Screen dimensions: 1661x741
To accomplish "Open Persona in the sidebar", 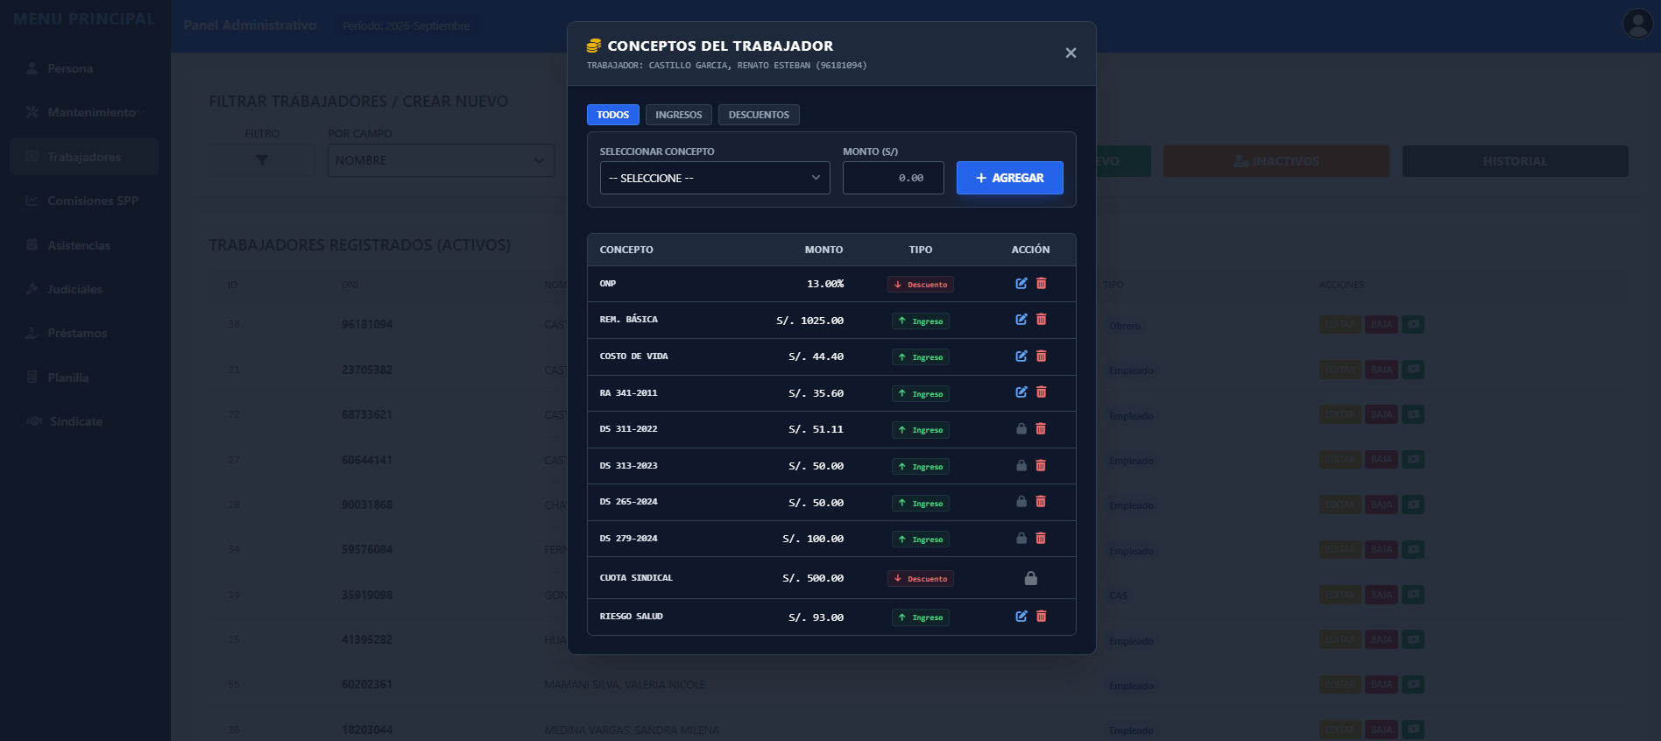I will 85,68.
